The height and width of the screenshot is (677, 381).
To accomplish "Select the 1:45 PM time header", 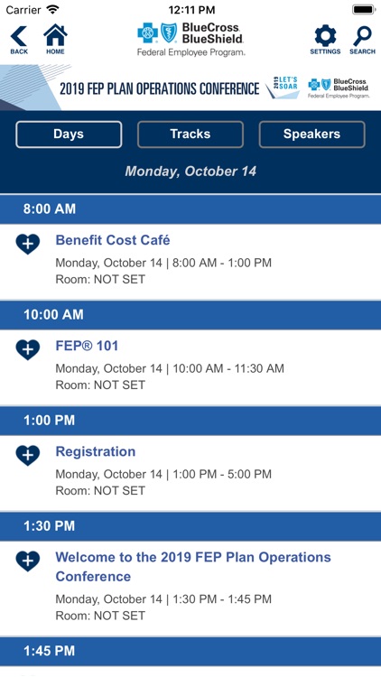I will tap(190, 651).
